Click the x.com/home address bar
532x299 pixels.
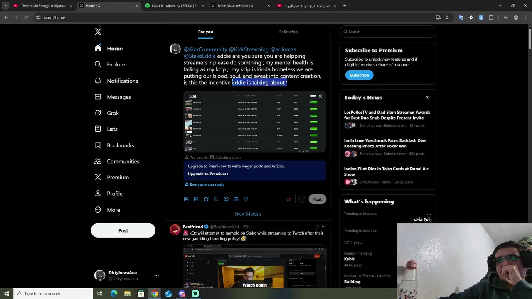[233, 17]
